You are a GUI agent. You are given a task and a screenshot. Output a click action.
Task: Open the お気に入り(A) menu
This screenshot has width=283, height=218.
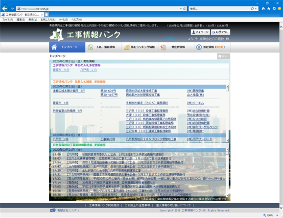[48, 20]
